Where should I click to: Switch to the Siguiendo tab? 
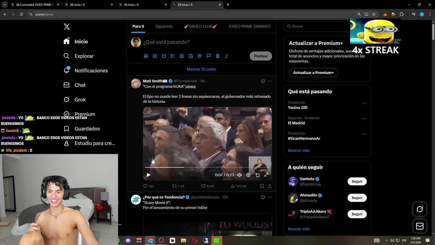click(164, 26)
